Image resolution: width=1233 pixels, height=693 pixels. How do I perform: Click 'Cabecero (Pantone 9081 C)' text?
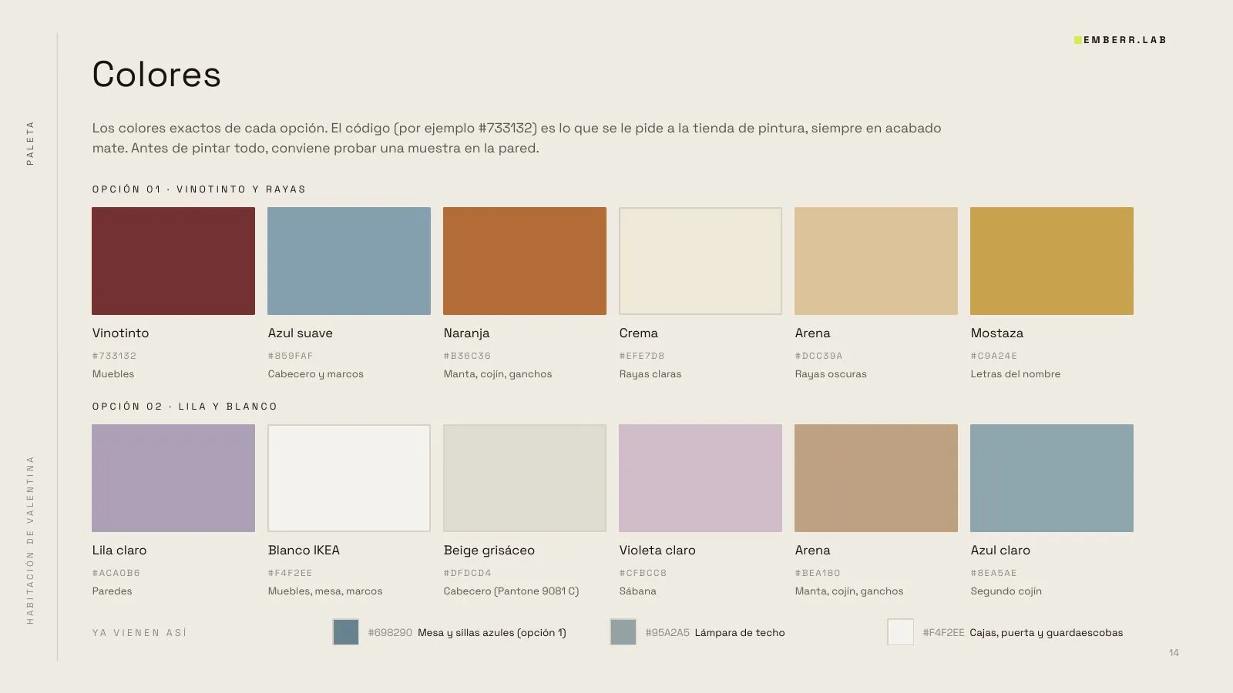click(x=512, y=591)
